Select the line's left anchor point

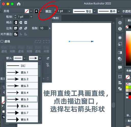(x=69, y=41)
